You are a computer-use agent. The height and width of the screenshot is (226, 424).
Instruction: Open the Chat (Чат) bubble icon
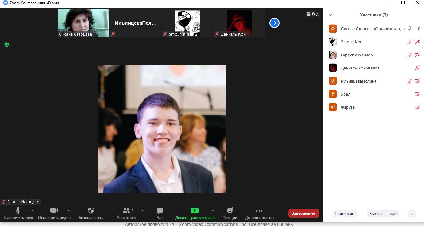(x=160, y=210)
